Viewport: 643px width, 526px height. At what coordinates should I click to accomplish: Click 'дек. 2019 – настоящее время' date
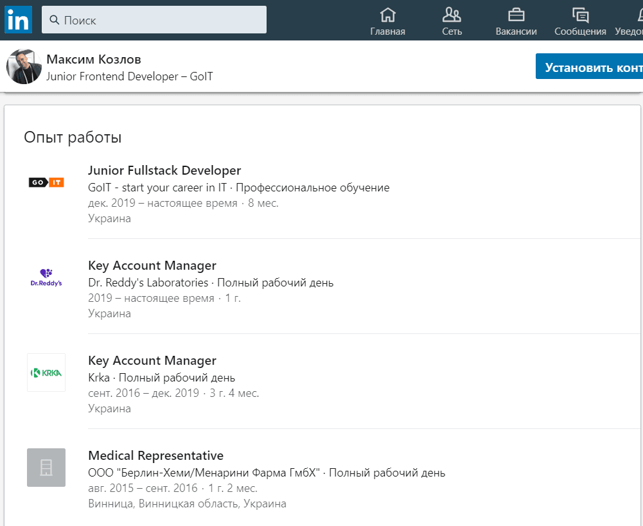point(163,203)
